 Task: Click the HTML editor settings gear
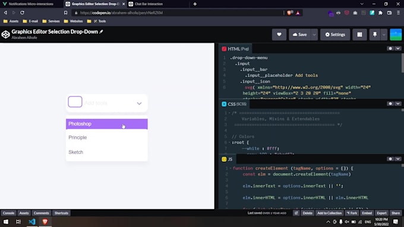tap(390, 49)
